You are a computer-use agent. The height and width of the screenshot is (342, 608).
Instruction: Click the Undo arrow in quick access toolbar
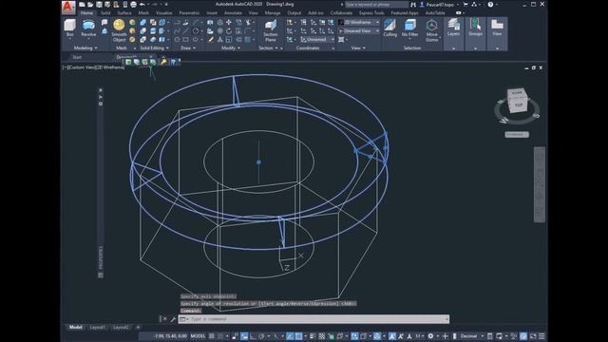[142, 4]
